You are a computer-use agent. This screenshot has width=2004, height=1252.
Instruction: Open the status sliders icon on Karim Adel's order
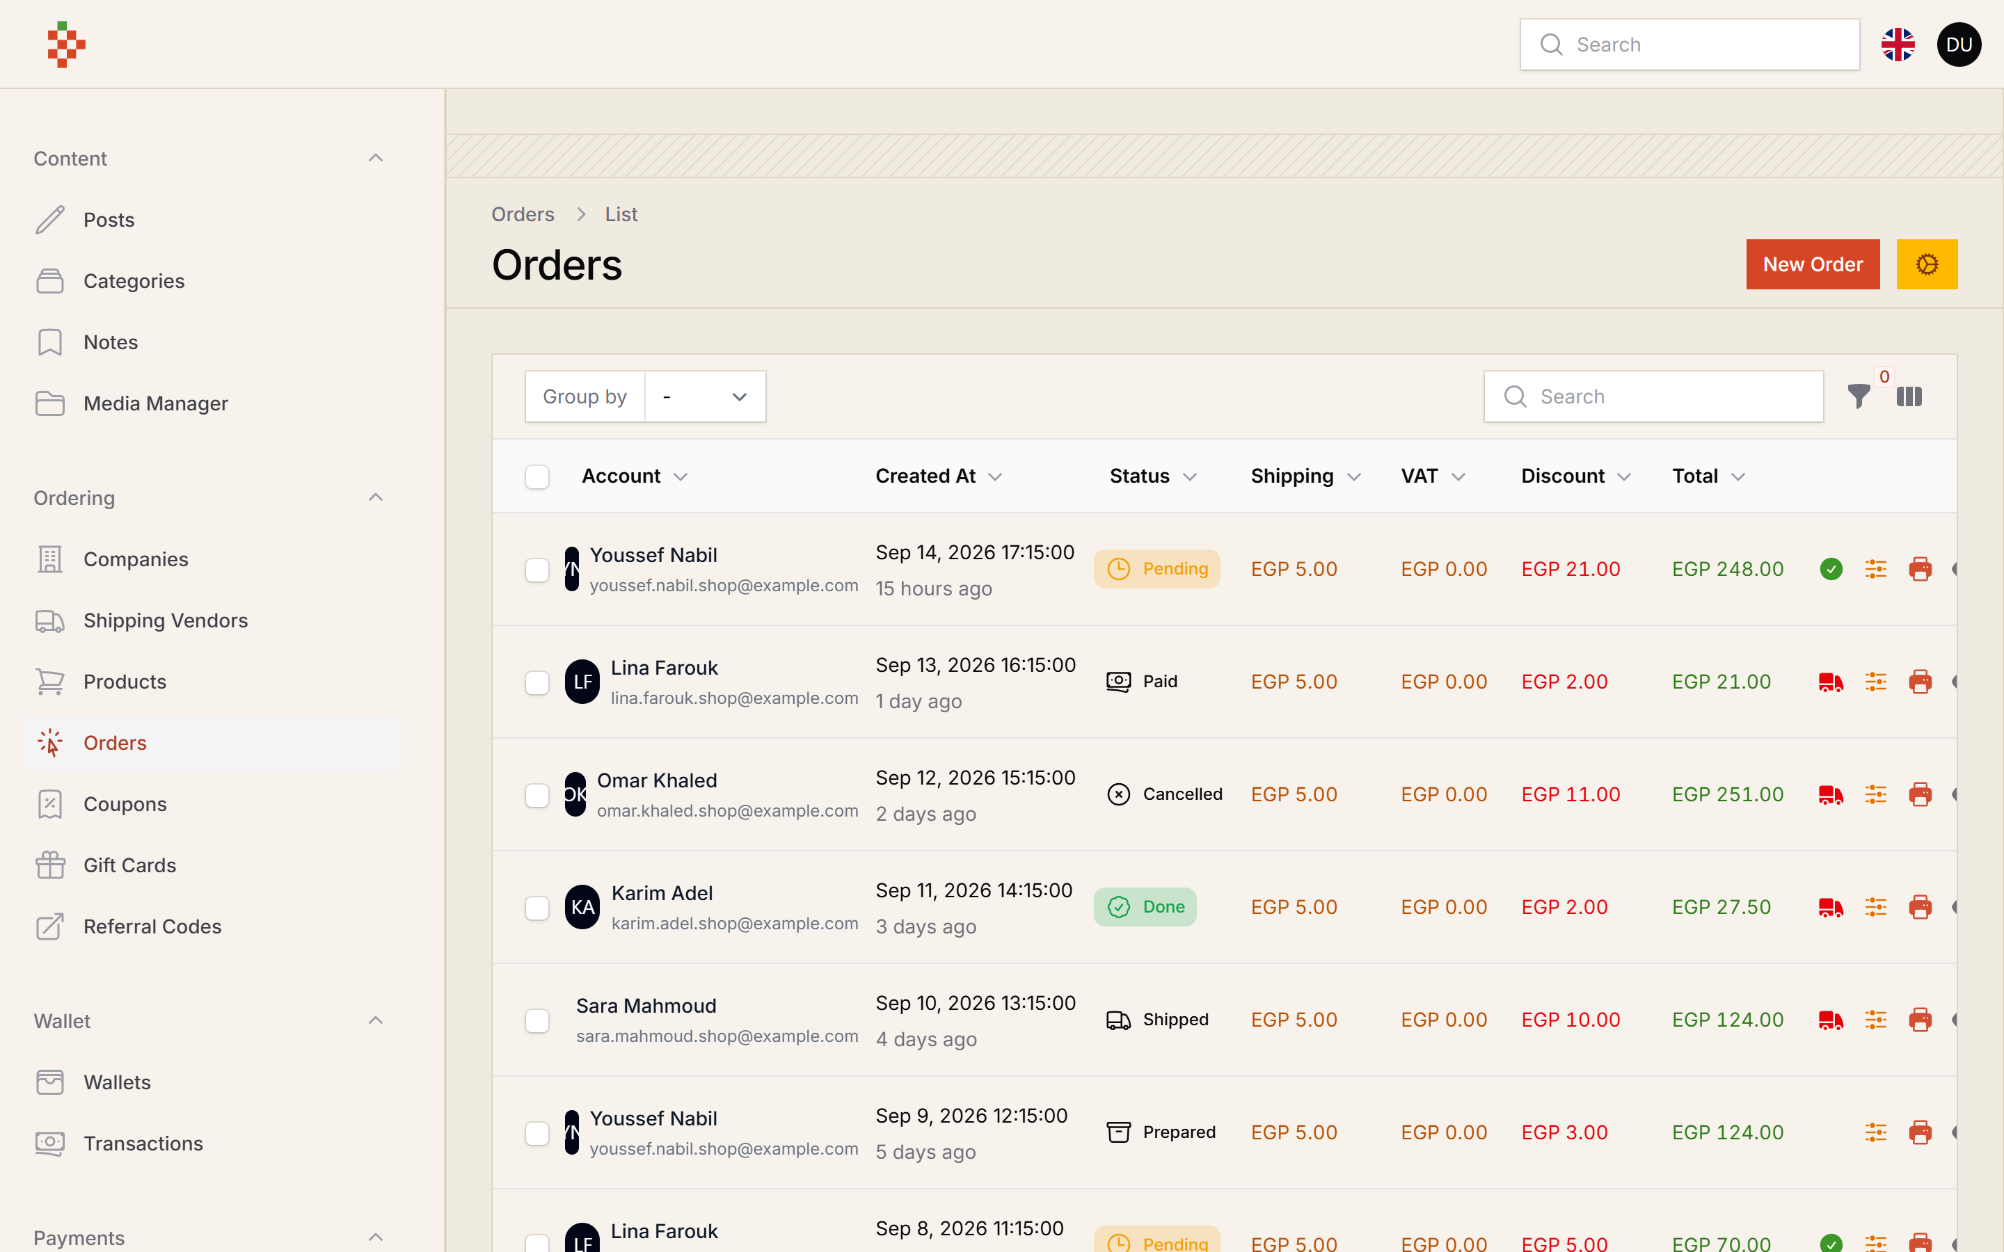click(1876, 907)
